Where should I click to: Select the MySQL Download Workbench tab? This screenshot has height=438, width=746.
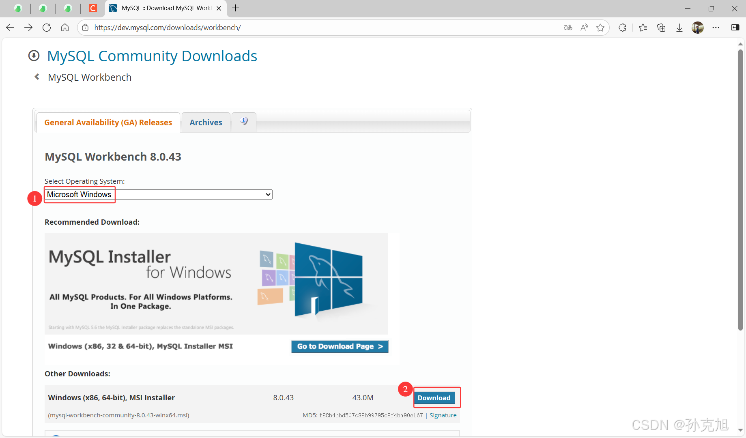point(166,8)
